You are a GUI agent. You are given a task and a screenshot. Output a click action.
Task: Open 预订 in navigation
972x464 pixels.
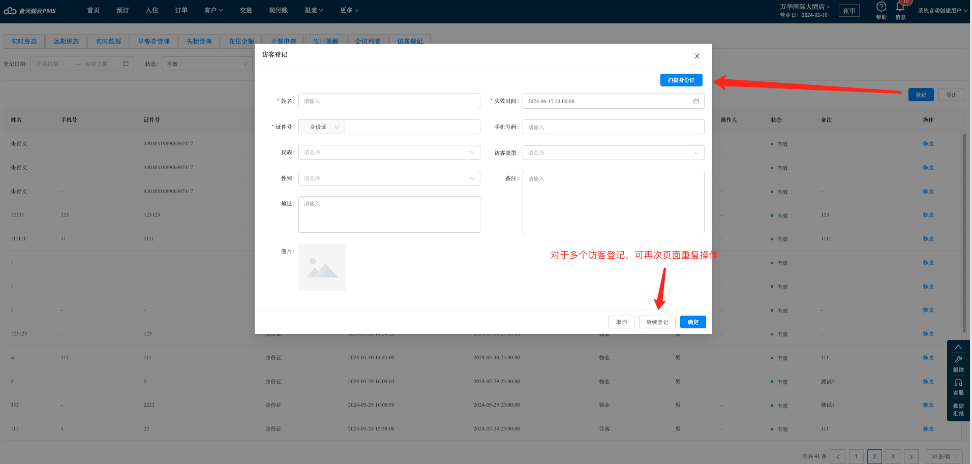point(123,10)
